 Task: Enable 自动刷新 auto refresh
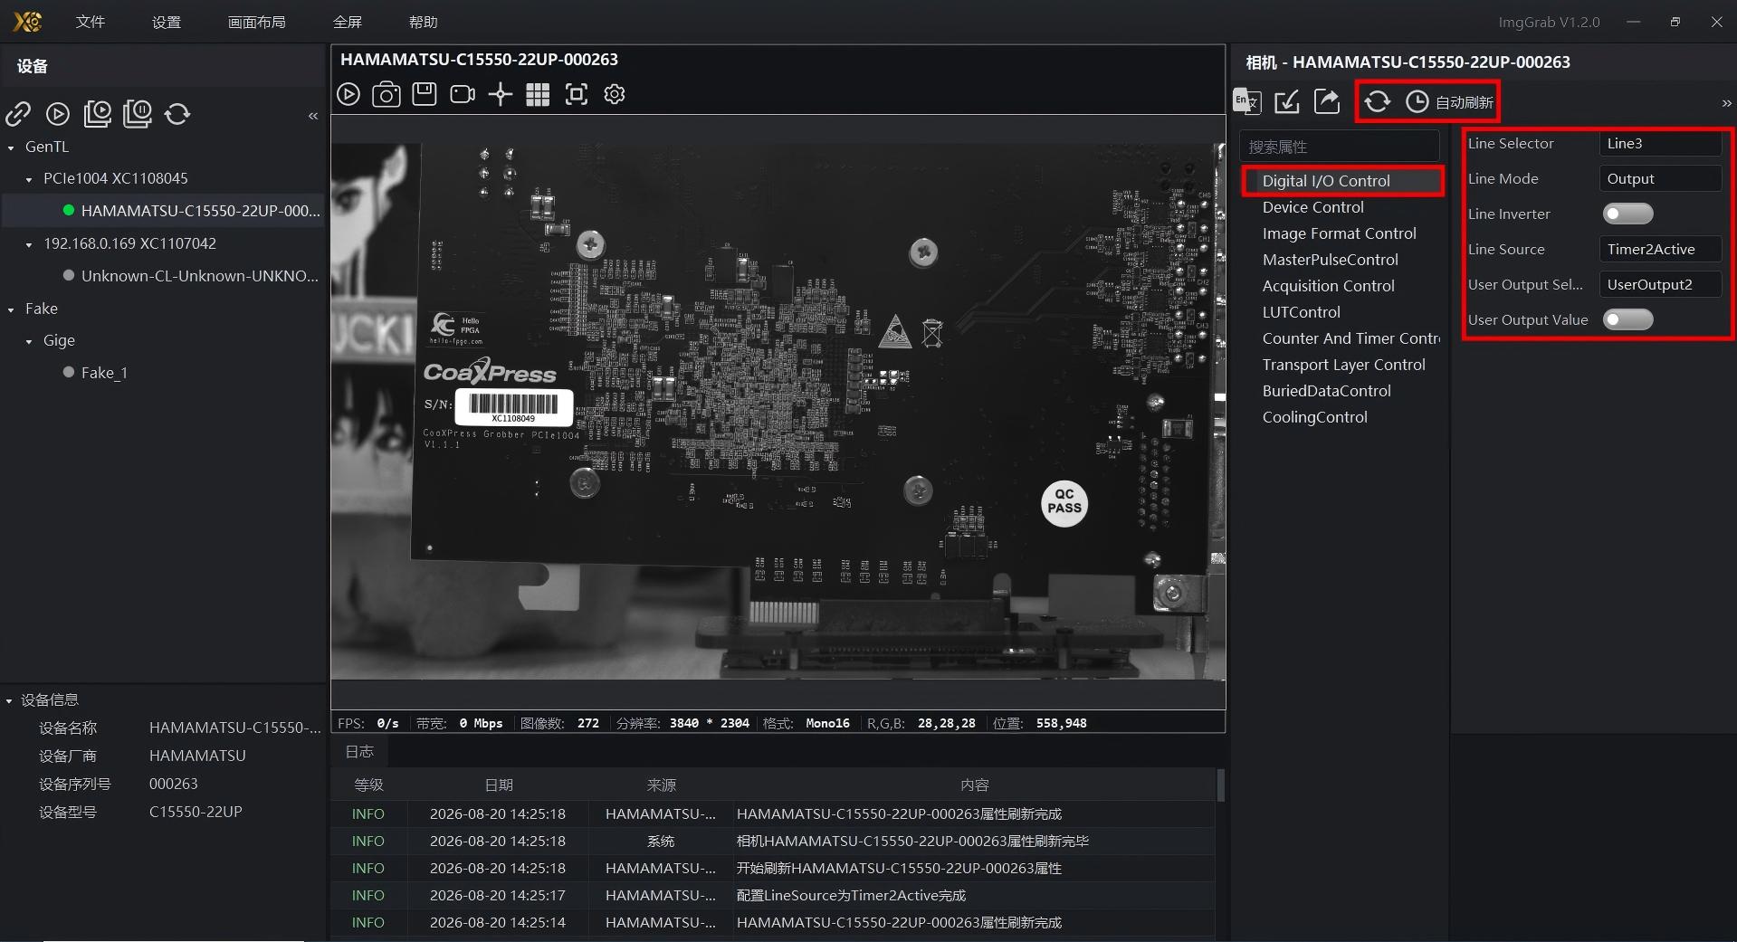(1449, 102)
